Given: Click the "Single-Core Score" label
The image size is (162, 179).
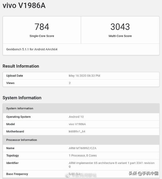Looking at the screenshot, I should pyautogui.click(x=42, y=36).
